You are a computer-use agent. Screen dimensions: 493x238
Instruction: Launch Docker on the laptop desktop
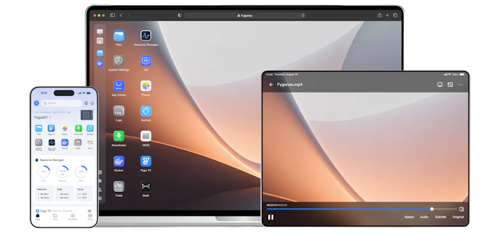coord(119,161)
